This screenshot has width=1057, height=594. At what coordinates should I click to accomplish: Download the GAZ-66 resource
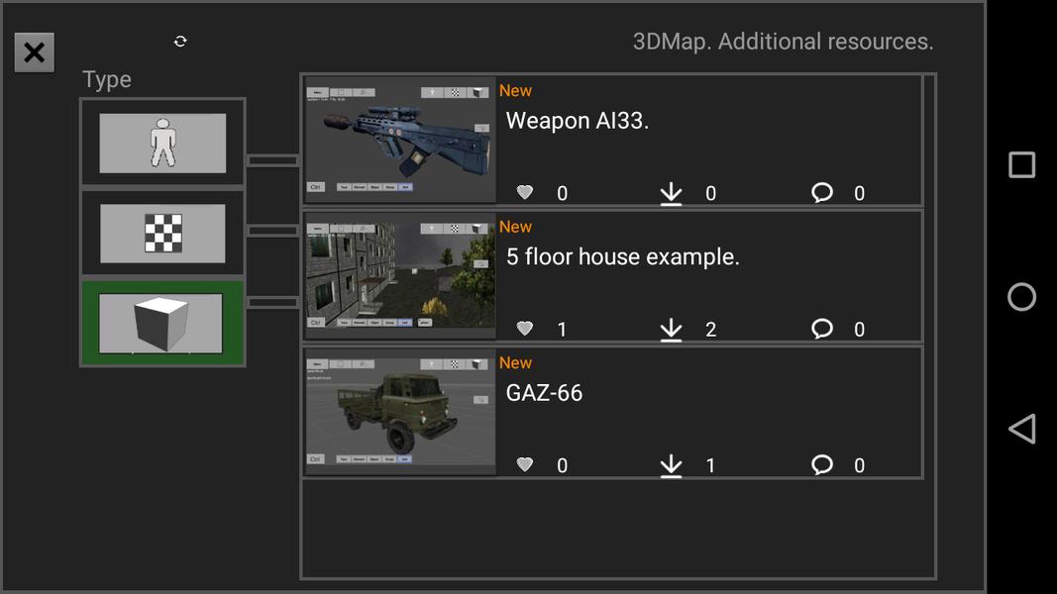pos(671,466)
